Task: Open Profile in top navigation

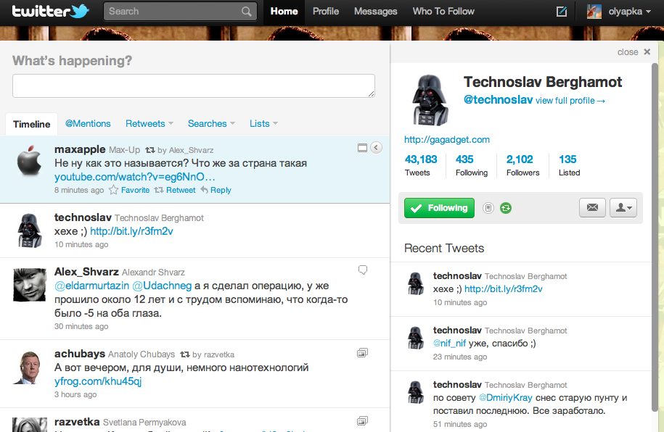Action: pyautogui.click(x=326, y=12)
